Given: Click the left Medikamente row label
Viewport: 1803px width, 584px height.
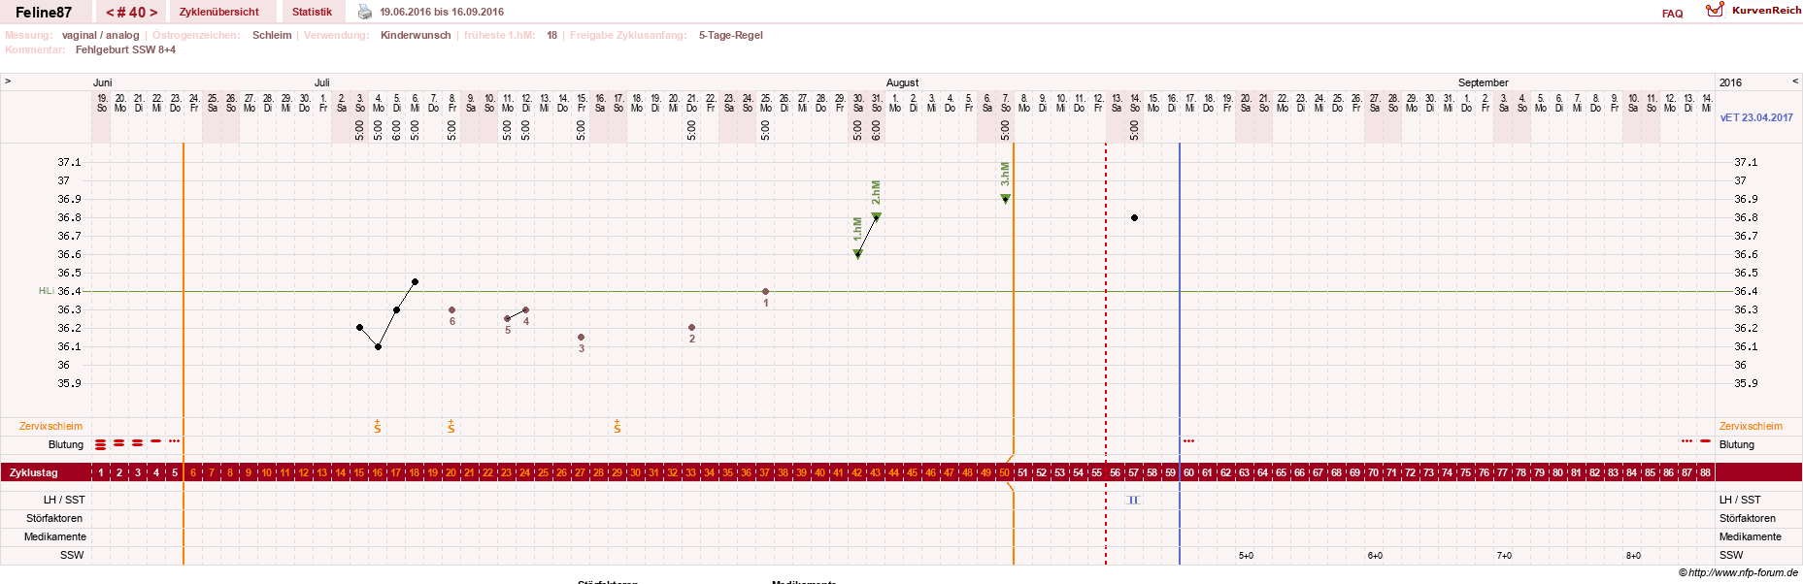Looking at the screenshot, I should (55, 536).
